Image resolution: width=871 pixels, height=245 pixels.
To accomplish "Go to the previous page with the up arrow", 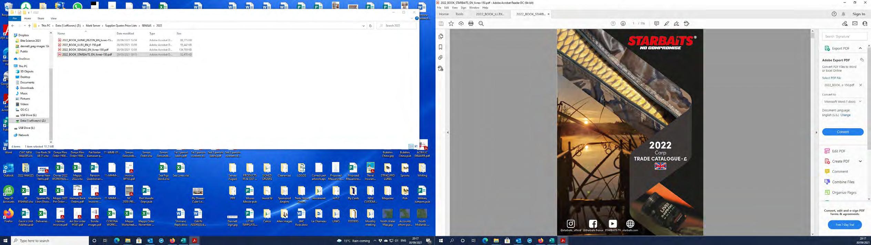I will 613,23.
